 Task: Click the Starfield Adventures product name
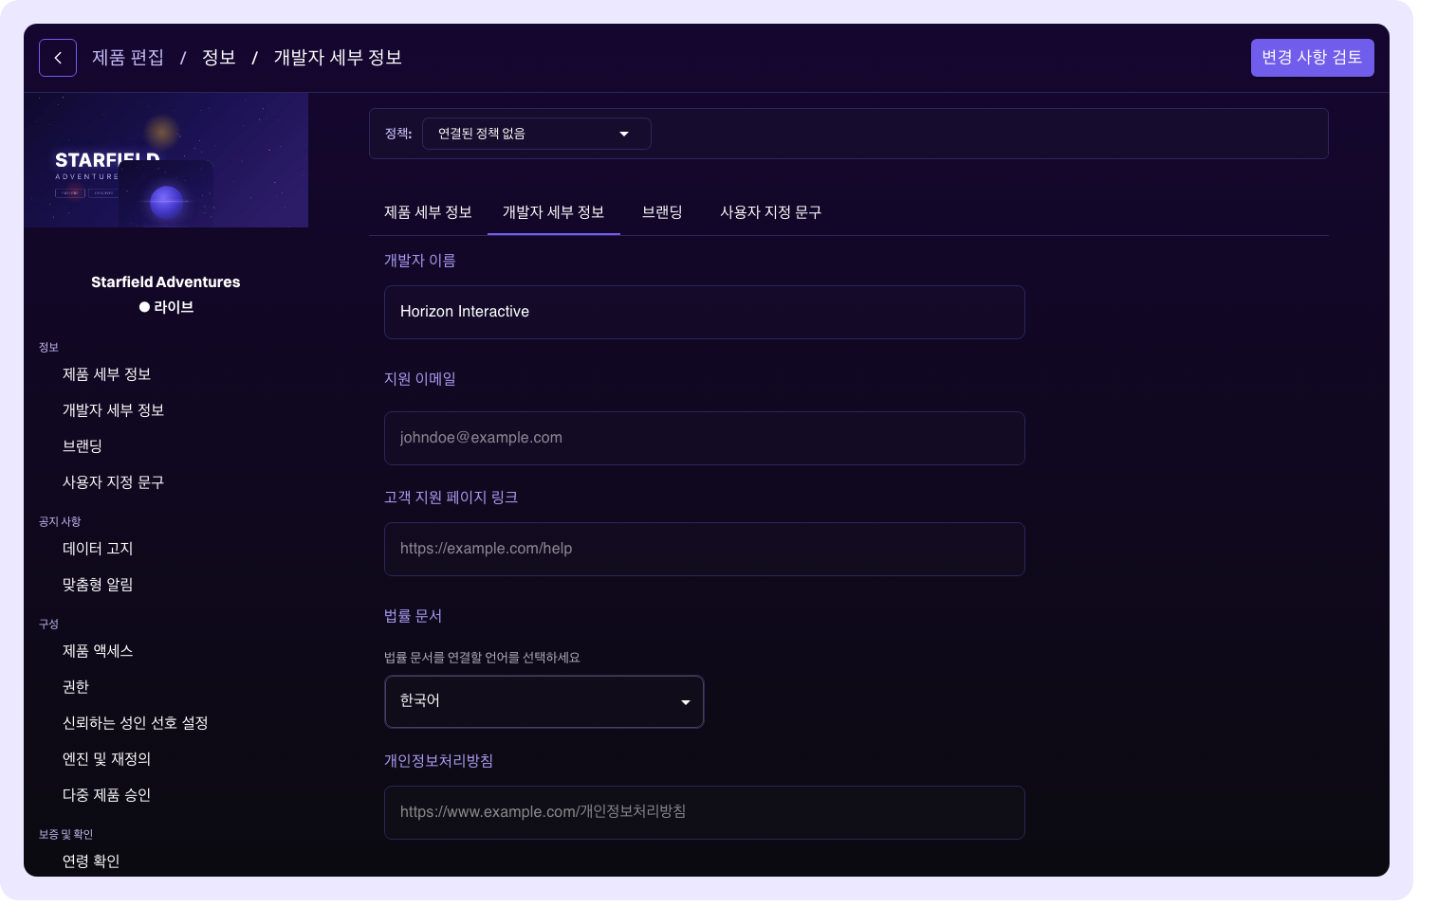(x=166, y=281)
